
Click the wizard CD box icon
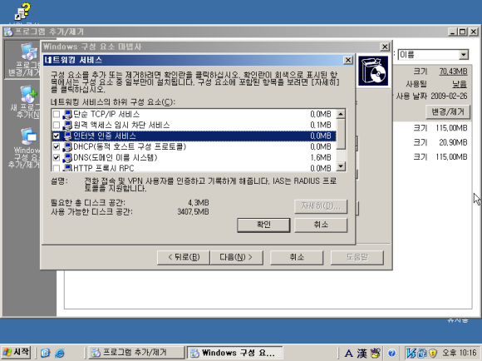tap(373, 71)
